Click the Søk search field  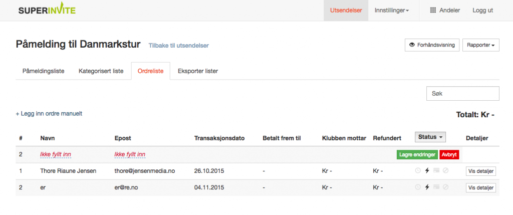(462, 94)
